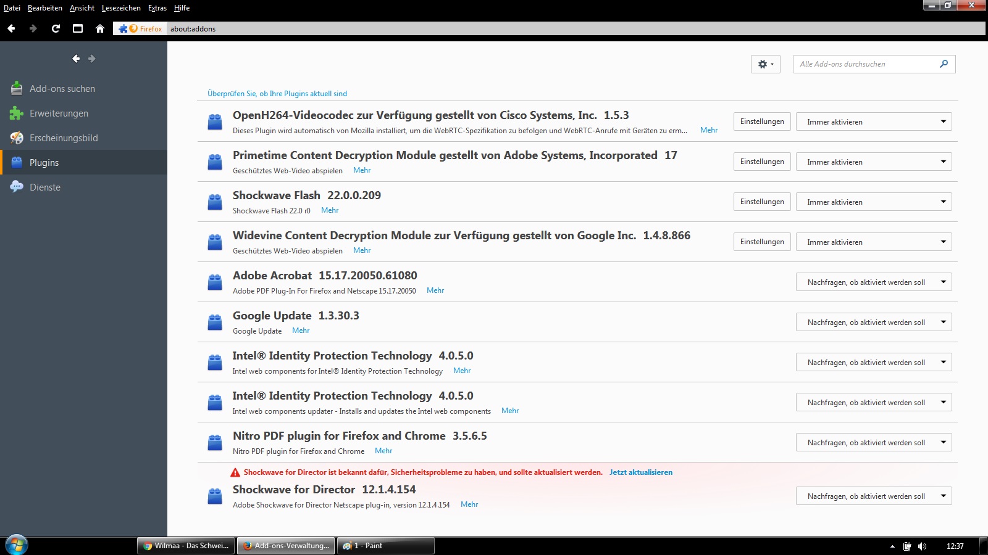The image size is (988, 555).
Task: Click the add-ons manager forward arrow
Action: [x=92, y=59]
